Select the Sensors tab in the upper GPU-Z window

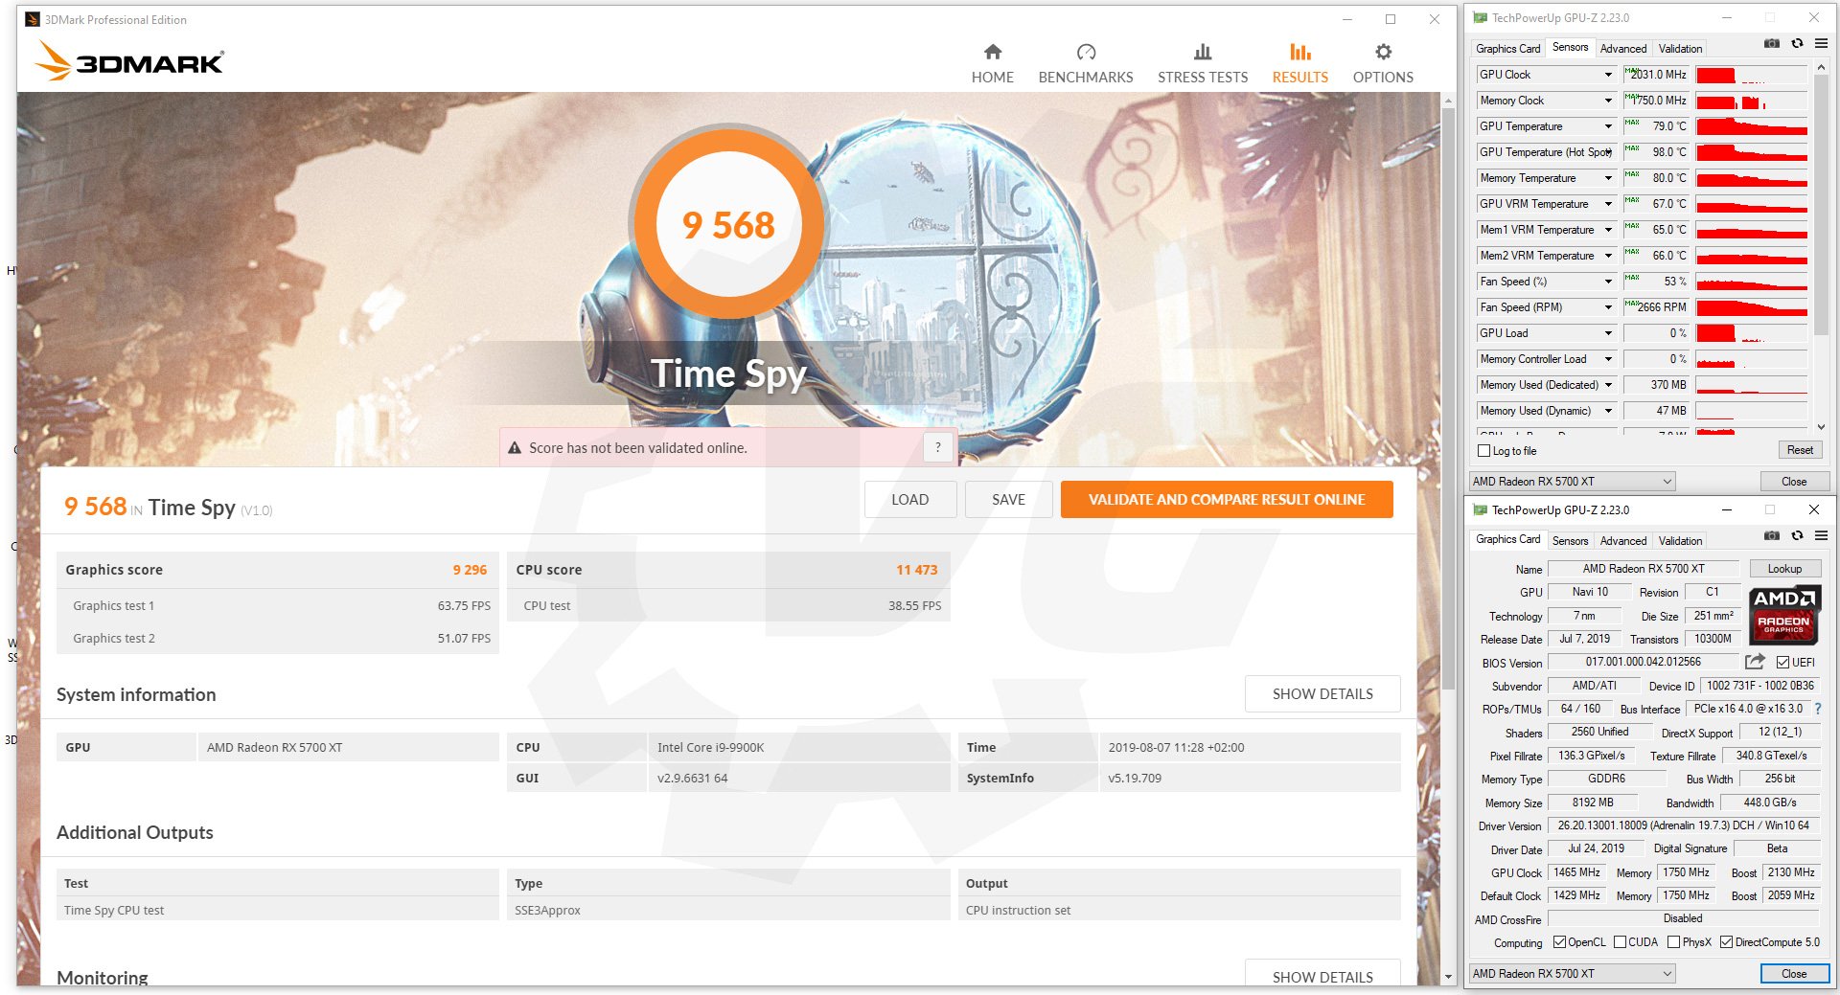coord(1570,47)
